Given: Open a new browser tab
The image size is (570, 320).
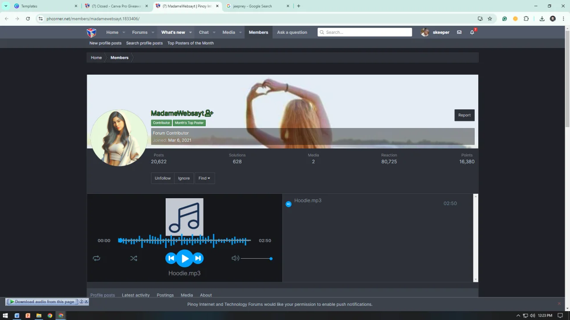Looking at the screenshot, I should 298,6.
